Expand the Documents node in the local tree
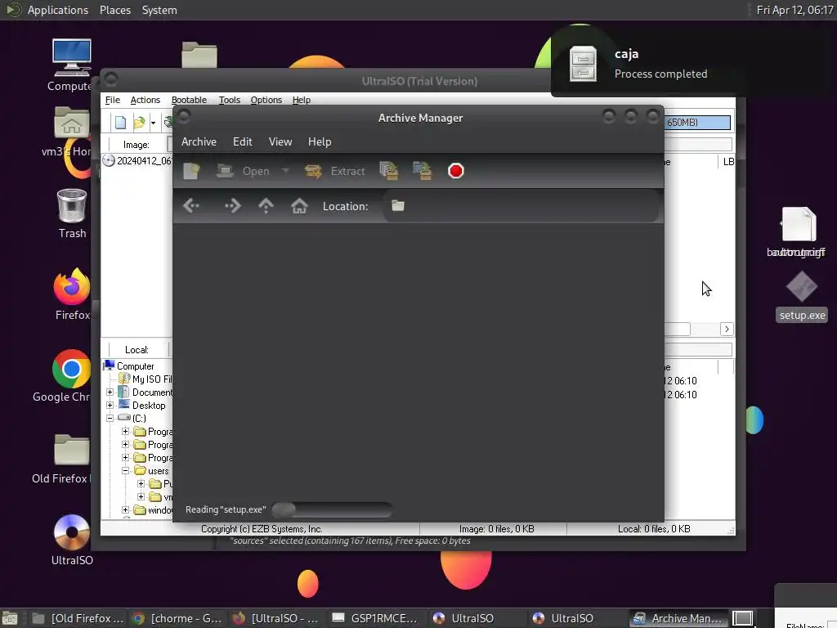Image resolution: width=837 pixels, height=628 pixels. (x=110, y=392)
